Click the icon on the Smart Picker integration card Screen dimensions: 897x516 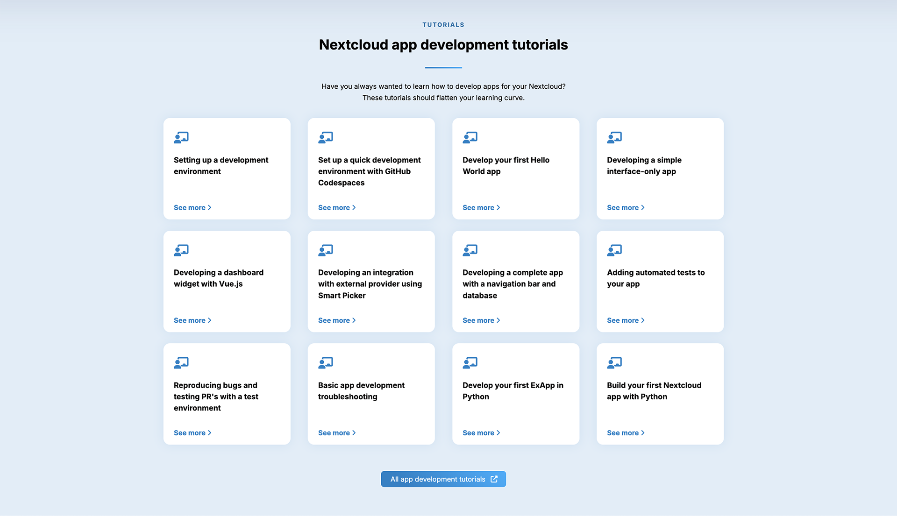tap(326, 250)
